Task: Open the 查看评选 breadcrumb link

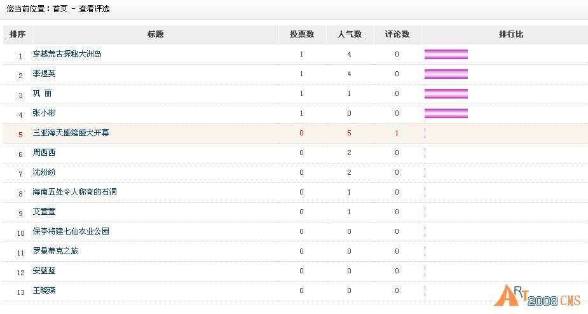Action: (x=94, y=9)
